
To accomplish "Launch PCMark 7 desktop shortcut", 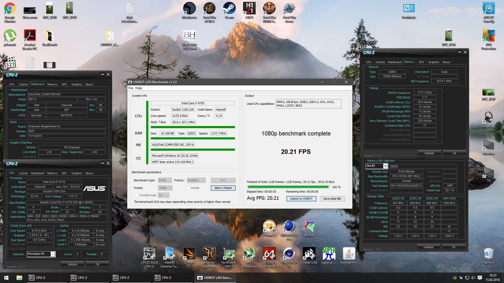I will click(269, 228).
